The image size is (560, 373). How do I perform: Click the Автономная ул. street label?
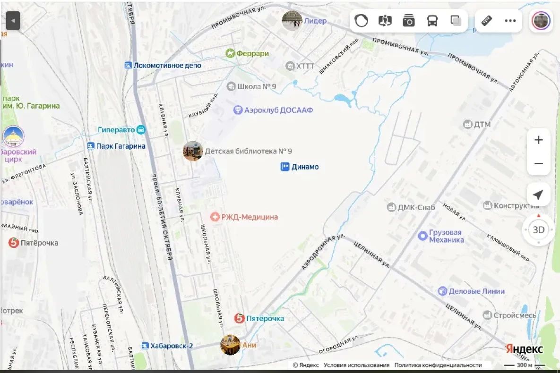(523, 71)
